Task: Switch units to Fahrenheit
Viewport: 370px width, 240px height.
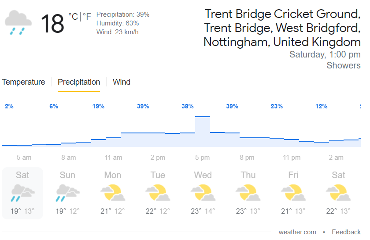Action: [x=87, y=17]
